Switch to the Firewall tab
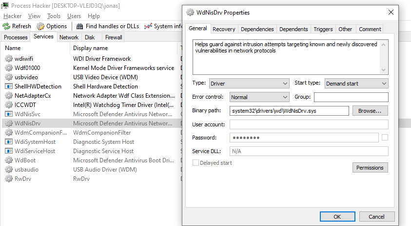 (x=114, y=37)
